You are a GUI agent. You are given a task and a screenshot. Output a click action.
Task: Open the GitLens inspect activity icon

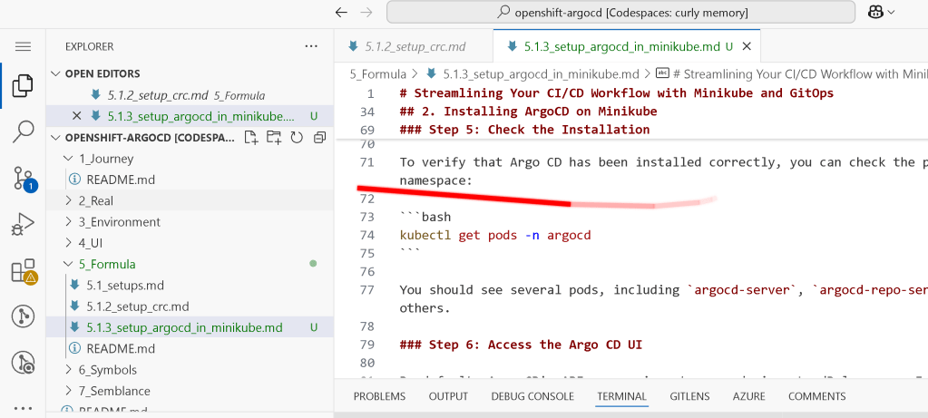(23, 363)
